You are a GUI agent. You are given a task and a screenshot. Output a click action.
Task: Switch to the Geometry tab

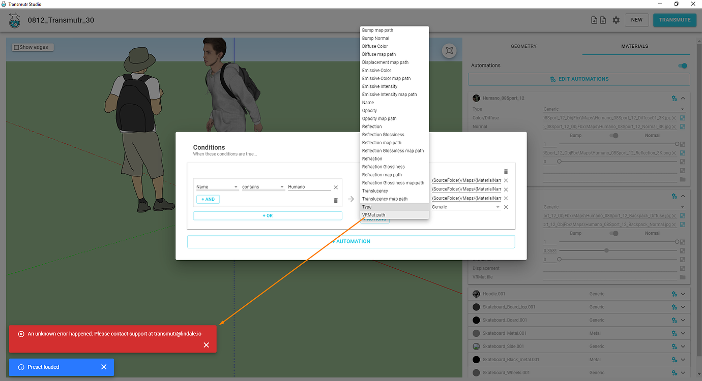(x=523, y=46)
